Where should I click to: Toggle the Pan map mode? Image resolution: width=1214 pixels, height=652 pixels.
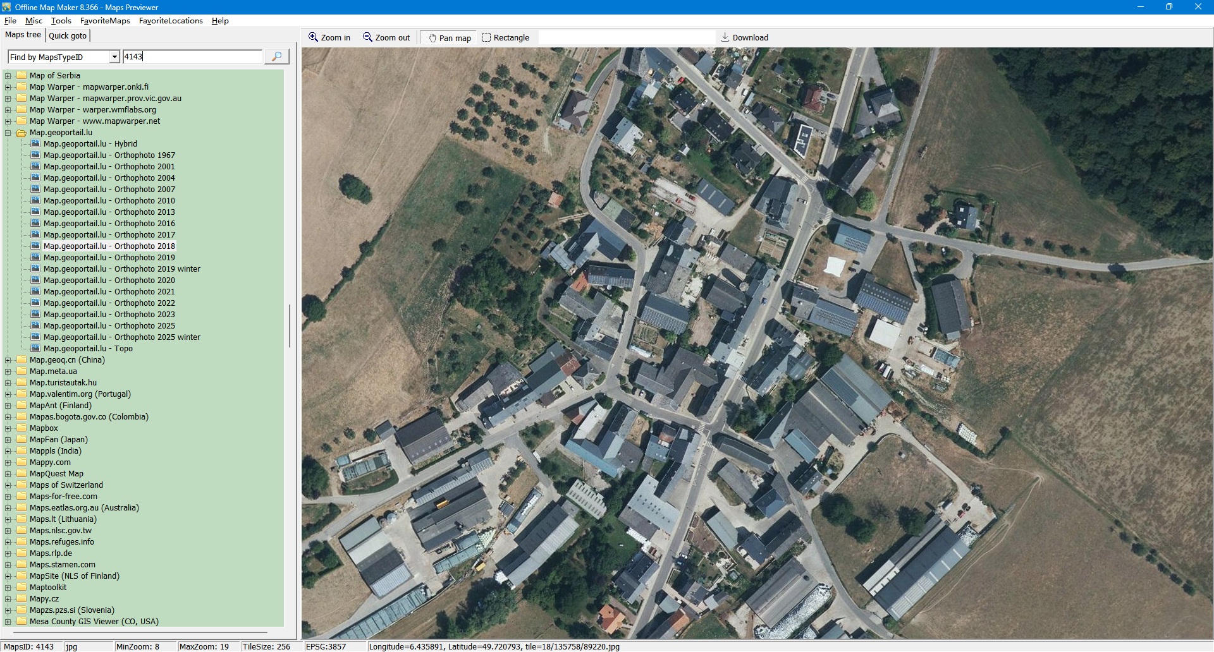click(x=450, y=38)
